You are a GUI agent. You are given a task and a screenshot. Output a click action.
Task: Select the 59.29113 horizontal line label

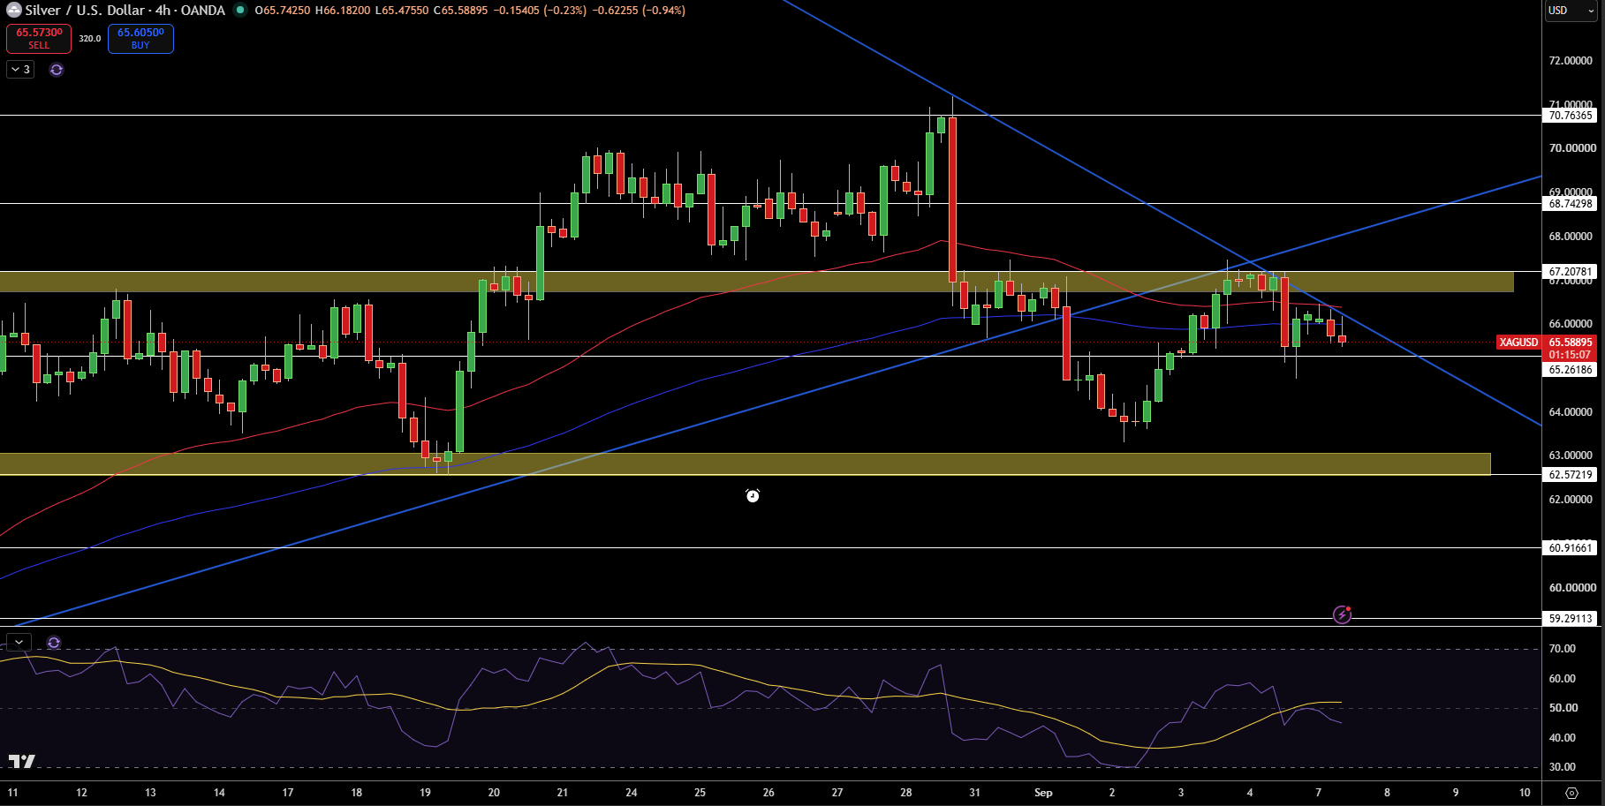(x=1571, y=619)
